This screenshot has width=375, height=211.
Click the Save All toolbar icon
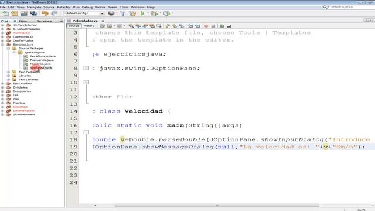click(x=33, y=13)
